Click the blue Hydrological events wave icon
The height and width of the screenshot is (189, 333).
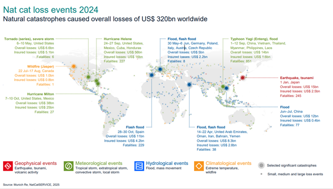(x=139, y=166)
